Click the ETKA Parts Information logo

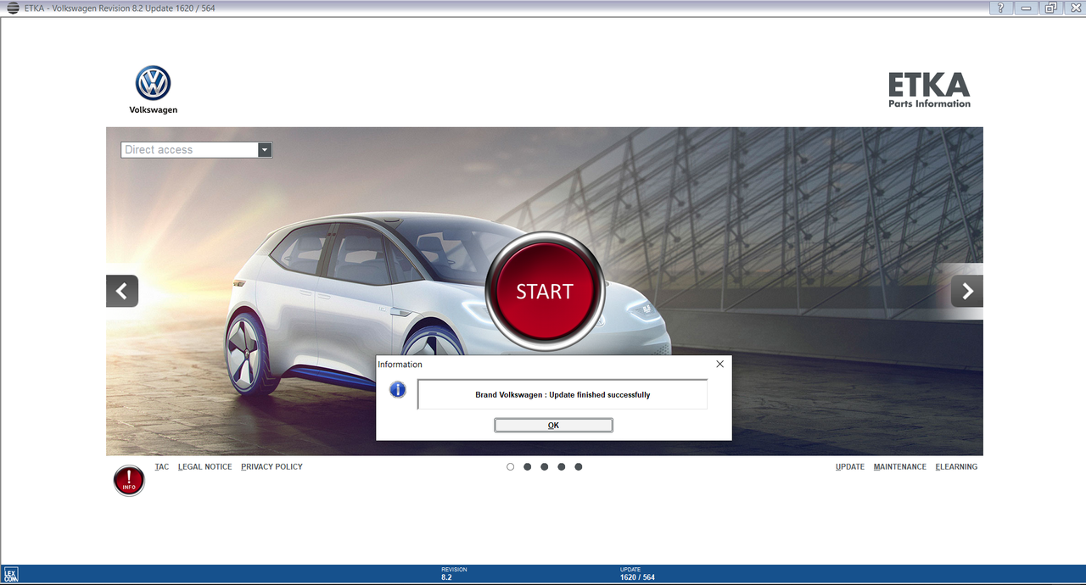point(929,90)
